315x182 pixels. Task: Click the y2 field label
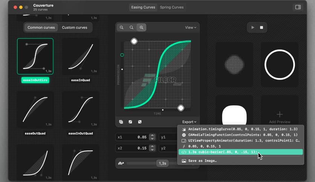point(163,148)
